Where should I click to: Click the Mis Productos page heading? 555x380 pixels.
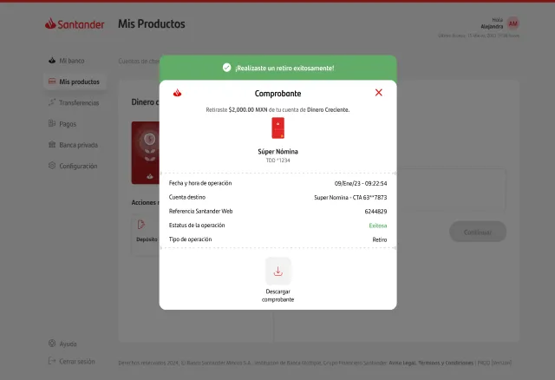(152, 23)
